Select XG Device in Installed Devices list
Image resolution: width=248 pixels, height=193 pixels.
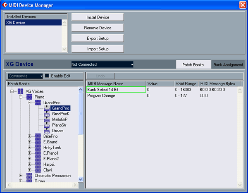pos(33,23)
